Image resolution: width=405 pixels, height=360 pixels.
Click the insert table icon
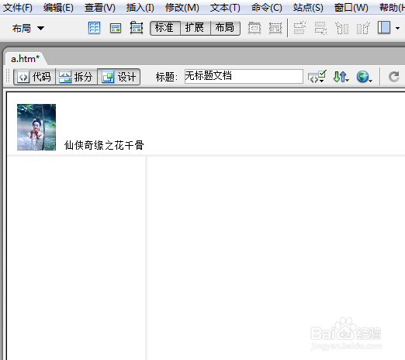[94, 28]
